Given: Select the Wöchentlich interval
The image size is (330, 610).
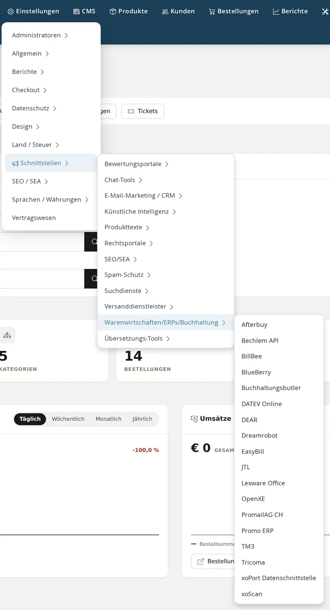Looking at the screenshot, I should (68, 419).
